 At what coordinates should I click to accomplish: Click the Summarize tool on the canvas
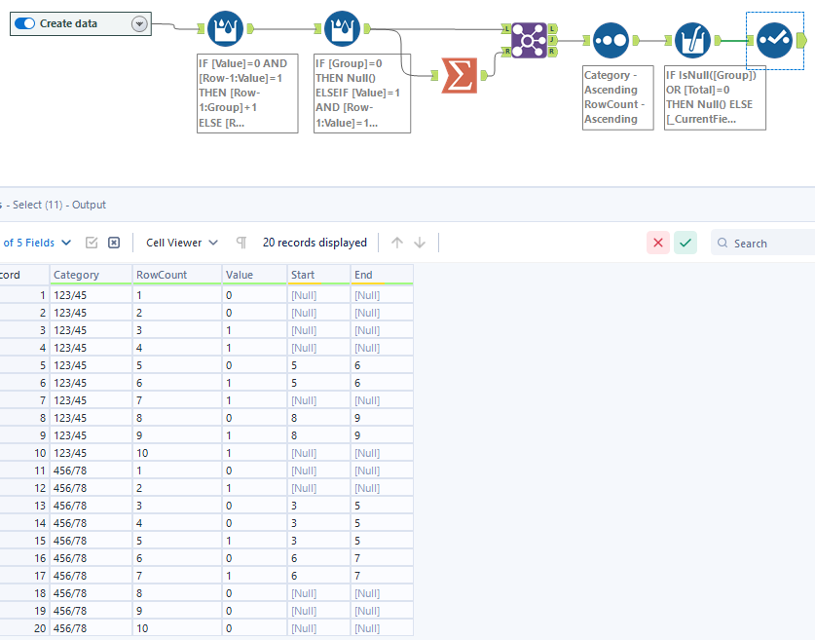tap(460, 75)
